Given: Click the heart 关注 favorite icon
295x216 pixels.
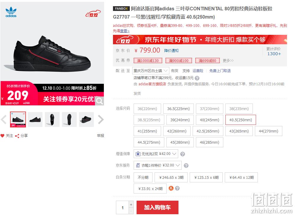Looking at the screenshot, I should click(x=2, y=136).
